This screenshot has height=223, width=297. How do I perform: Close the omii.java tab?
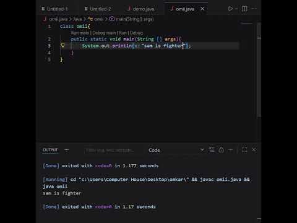202,9
